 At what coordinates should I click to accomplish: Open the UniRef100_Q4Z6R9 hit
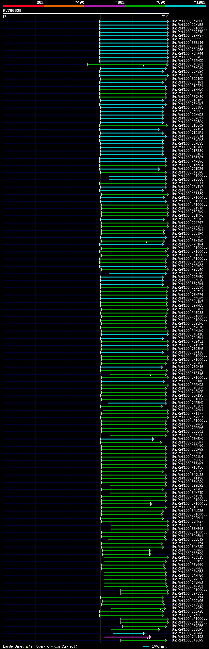click(187, 640)
